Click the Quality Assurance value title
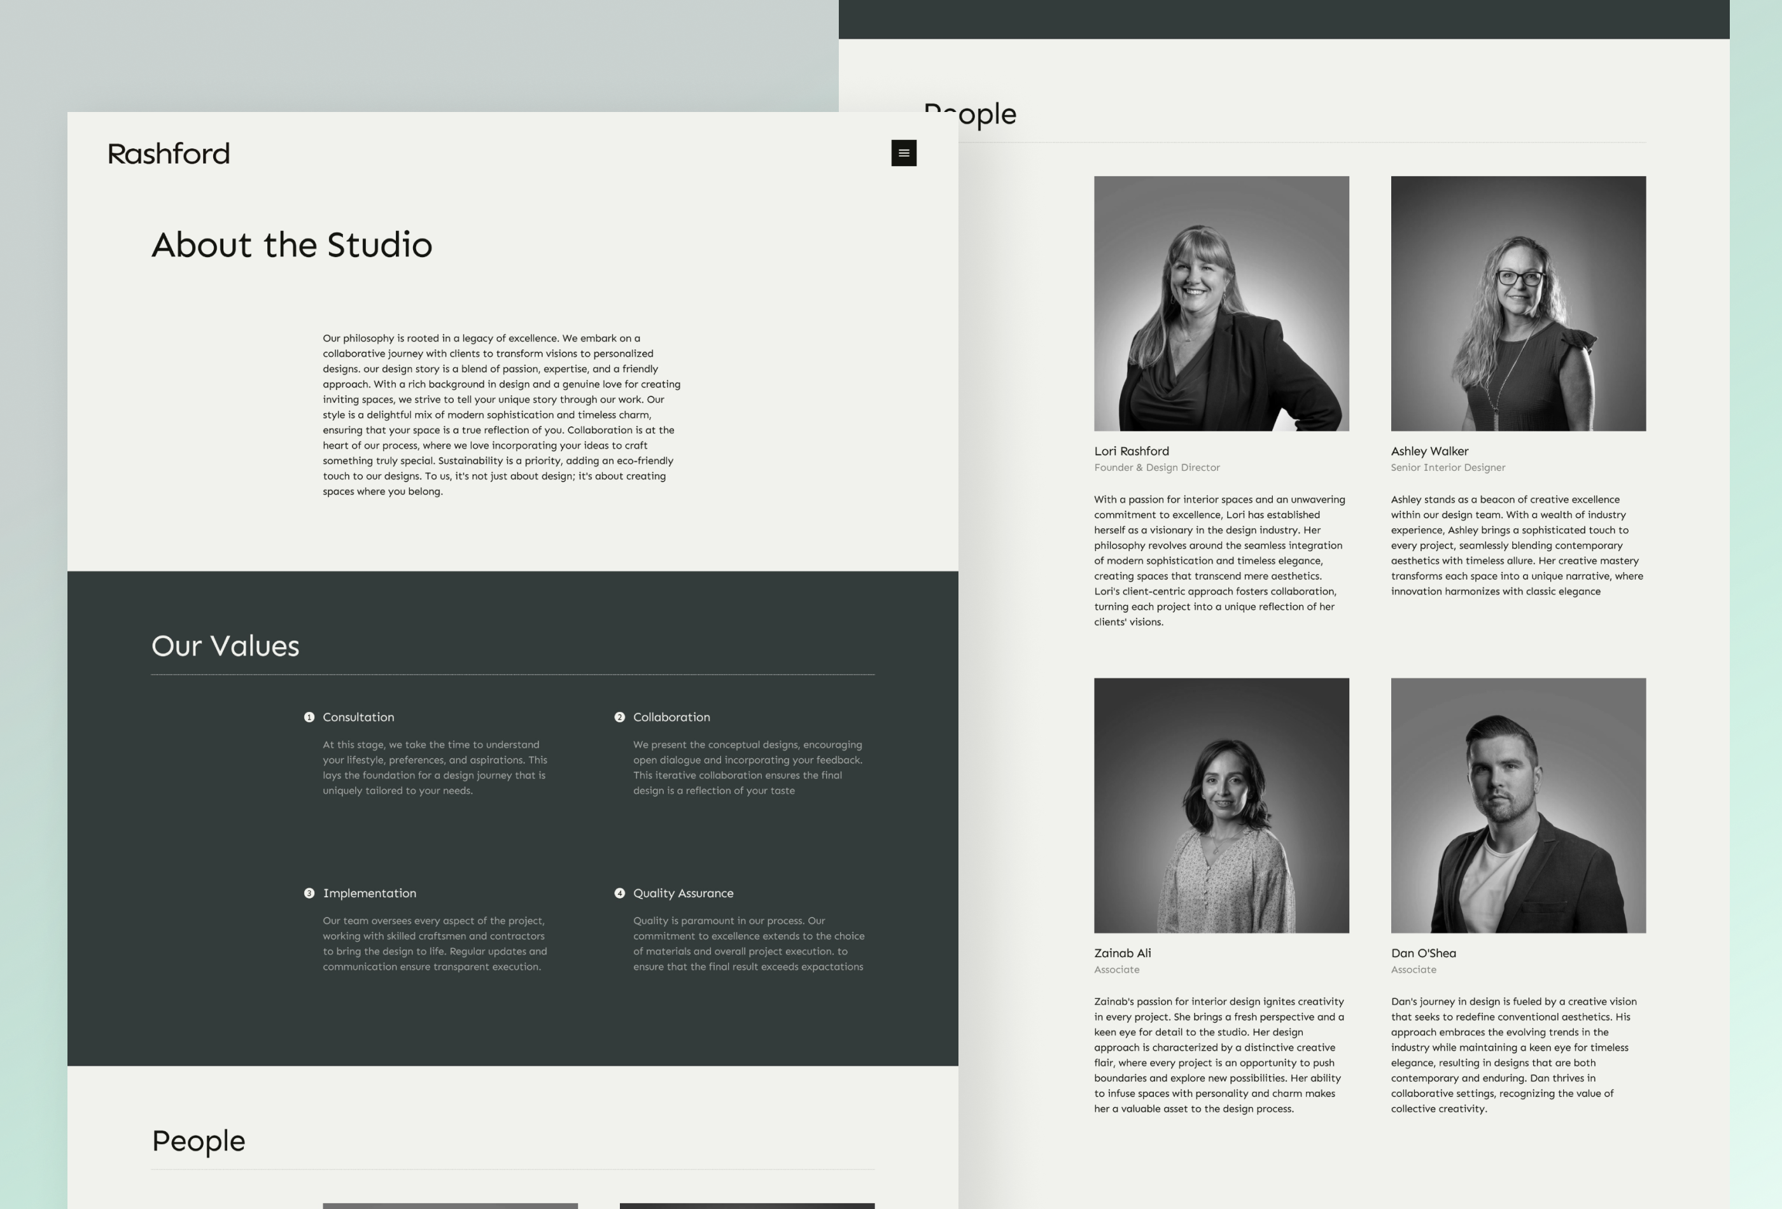This screenshot has width=1782, height=1209. coord(682,893)
